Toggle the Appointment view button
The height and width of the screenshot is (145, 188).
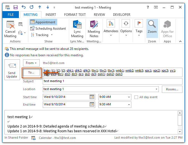coord(43,22)
